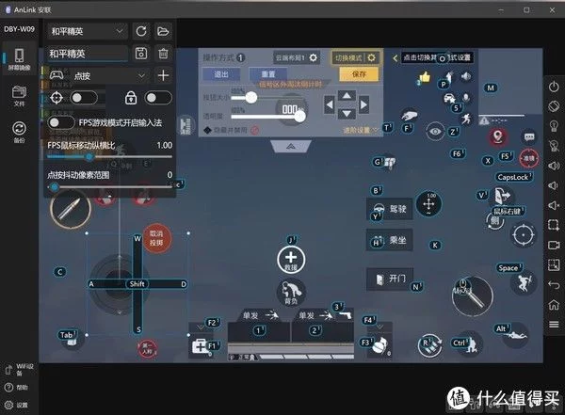The width and height of the screenshot is (565, 415).
Task: Decrease device volume from right sidebar
Action: [554, 185]
